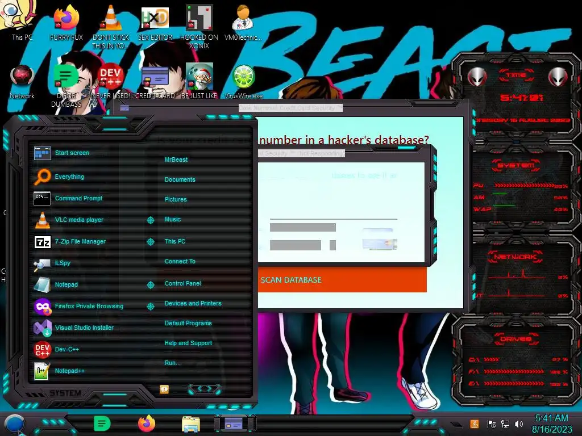Expand the 7-Zip File Manager submenu arrow
Screen dimensions: 582x436
click(x=150, y=242)
